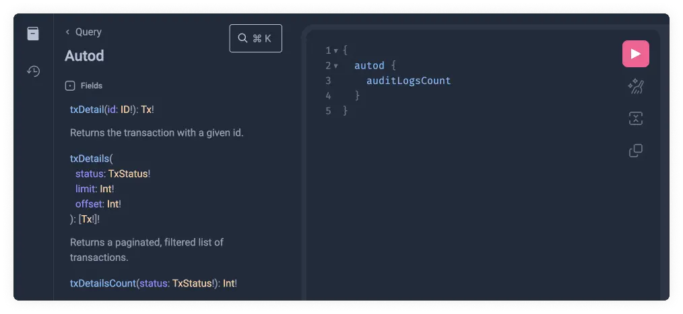The image size is (683, 314).
Task: Go back to Query type
Action: [x=84, y=32]
